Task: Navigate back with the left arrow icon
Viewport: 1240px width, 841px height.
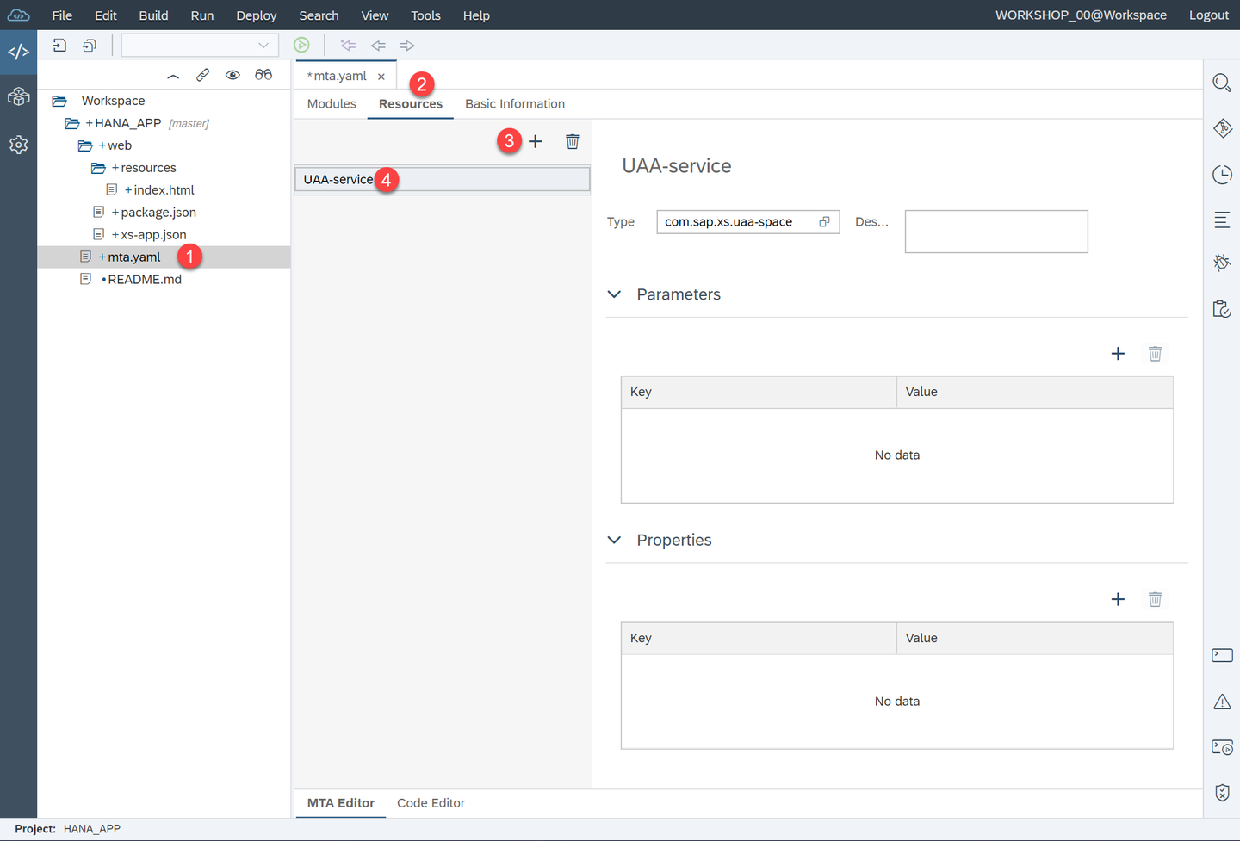Action: point(378,46)
